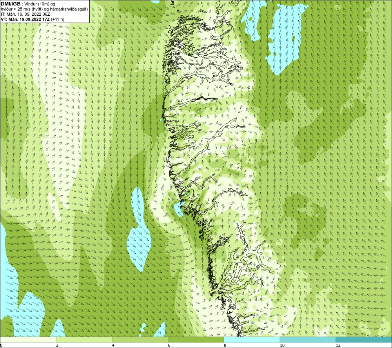Click the scale label '8'
This screenshot has height=348, width=392.
click(225, 345)
